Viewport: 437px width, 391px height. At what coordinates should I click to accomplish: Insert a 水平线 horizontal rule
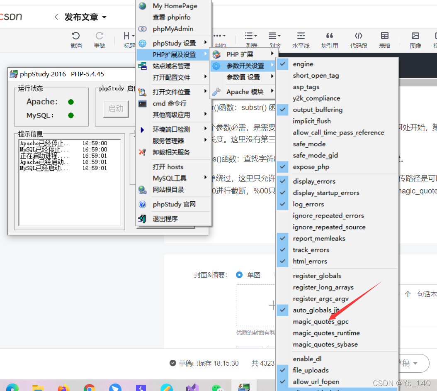point(301,36)
